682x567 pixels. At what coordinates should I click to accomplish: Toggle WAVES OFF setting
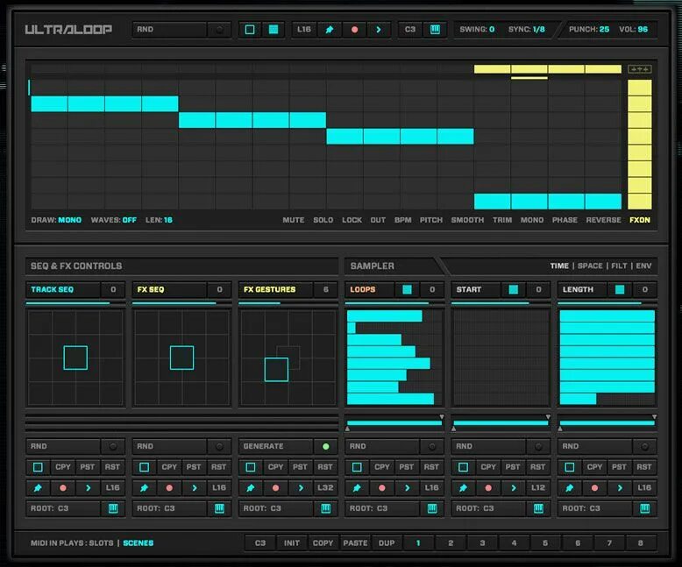point(114,220)
